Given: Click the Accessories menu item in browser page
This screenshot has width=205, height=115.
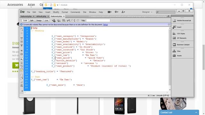Looking at the screenshot, I should point(15,5).
